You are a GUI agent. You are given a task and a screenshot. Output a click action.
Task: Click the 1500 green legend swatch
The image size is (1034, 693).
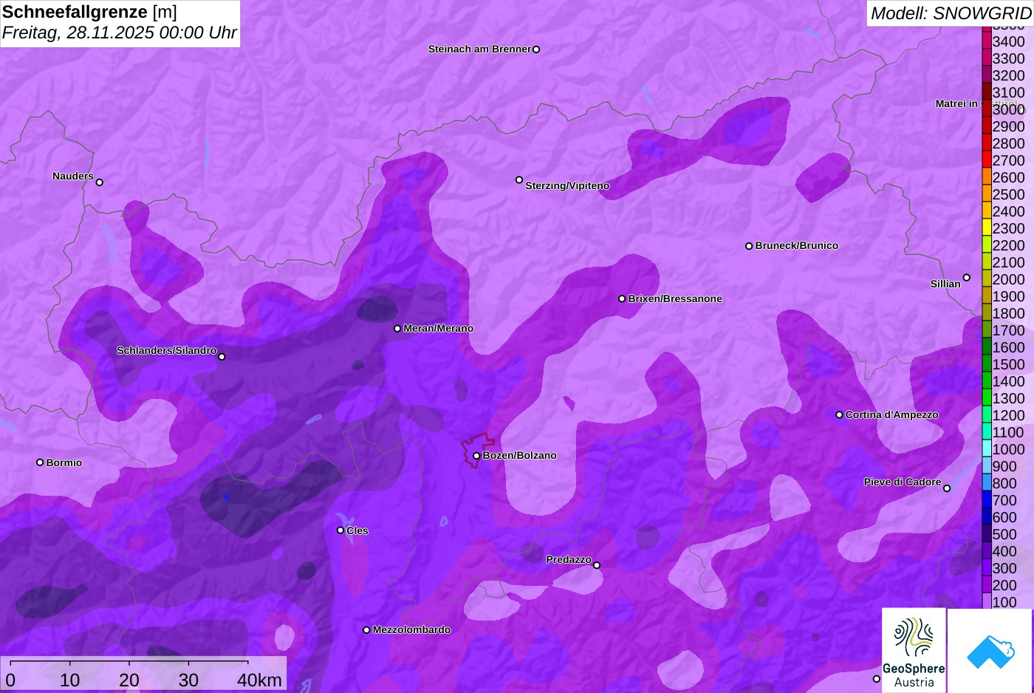click(x=986, y=364)
